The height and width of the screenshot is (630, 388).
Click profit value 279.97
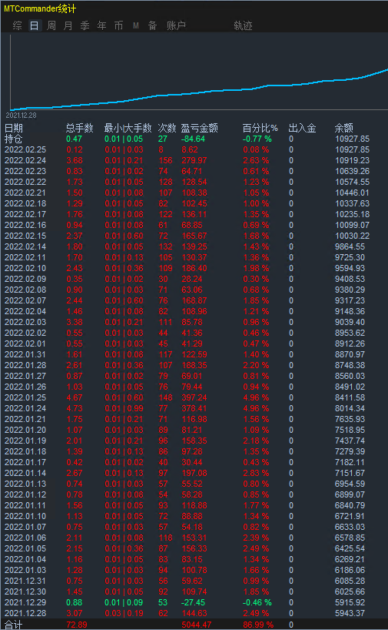tap(194, 160)
